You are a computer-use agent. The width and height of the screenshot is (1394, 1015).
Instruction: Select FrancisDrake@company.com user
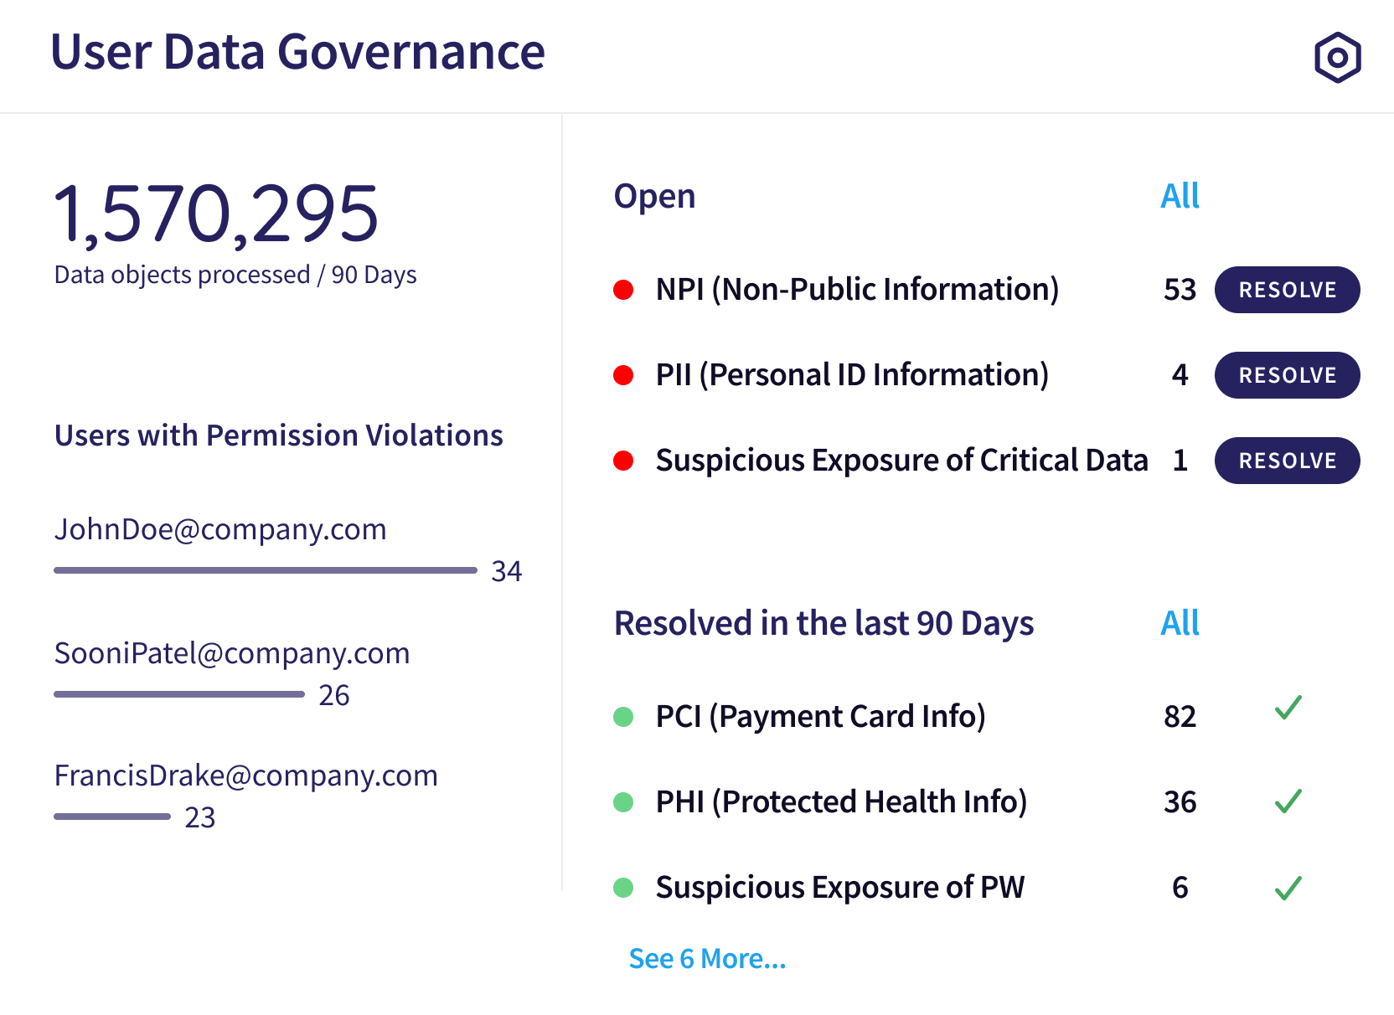(x=245, y=775)
